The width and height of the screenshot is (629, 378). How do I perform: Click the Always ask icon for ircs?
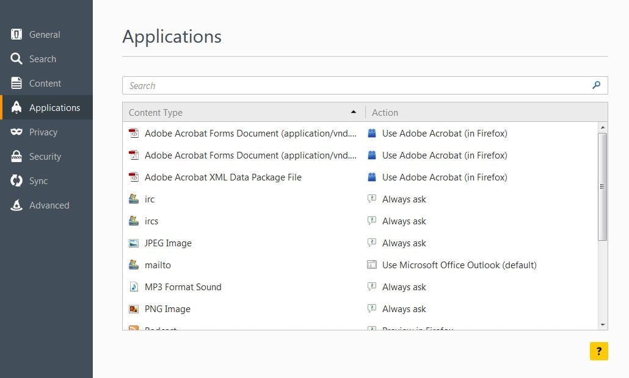click(372, 221)
